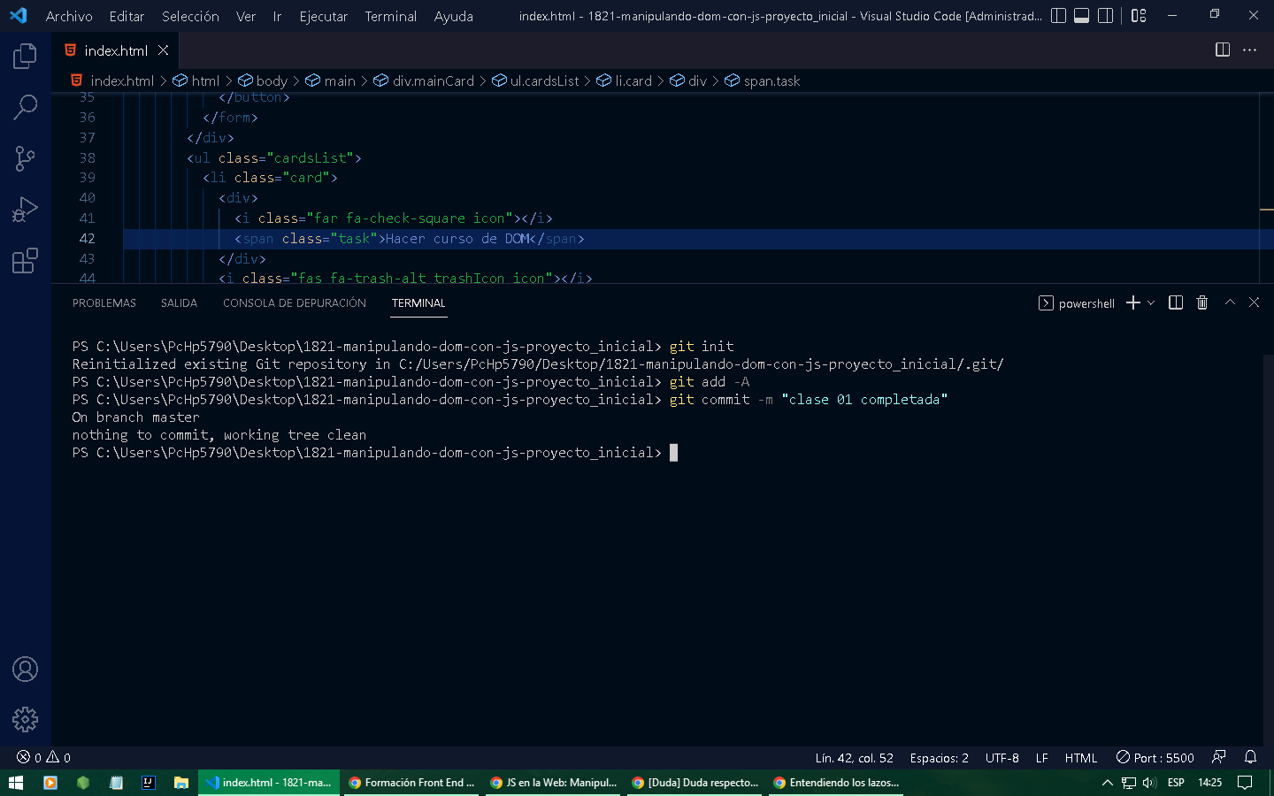
Task: Create a new terminal with plus icon
Action: pos(1132,302)
